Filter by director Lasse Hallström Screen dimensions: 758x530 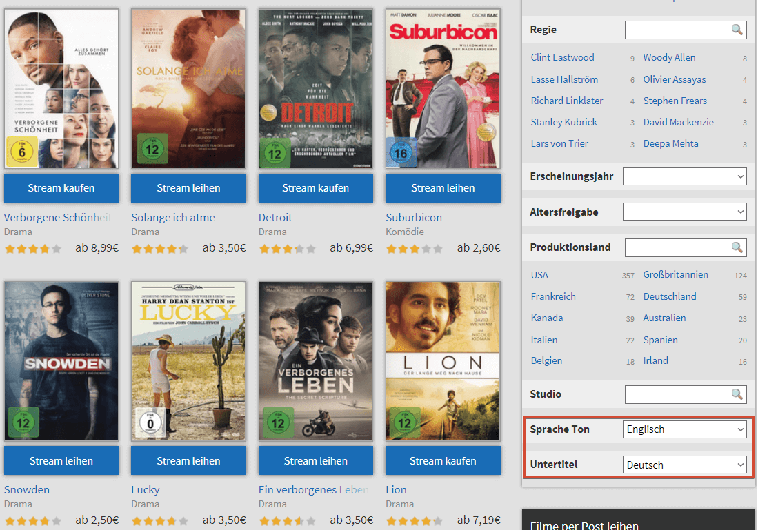[x=564, y=79]
